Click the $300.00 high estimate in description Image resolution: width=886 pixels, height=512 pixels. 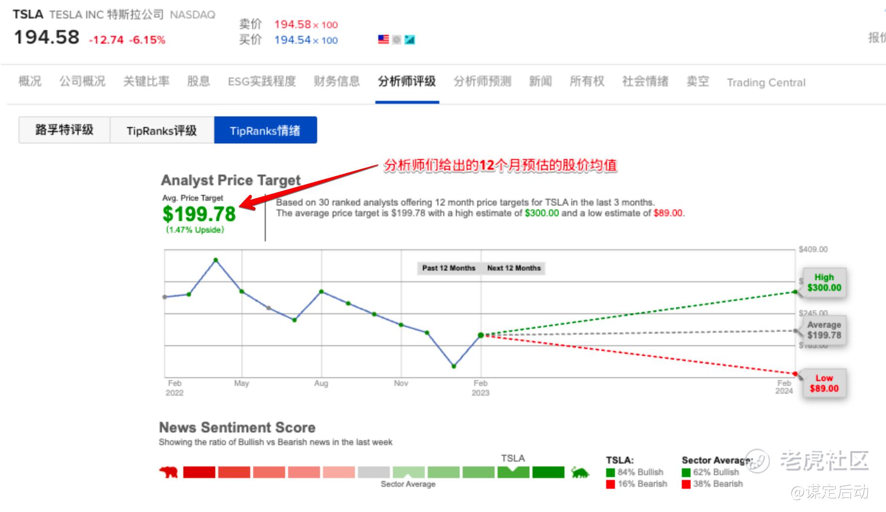(x=542, y=213)
